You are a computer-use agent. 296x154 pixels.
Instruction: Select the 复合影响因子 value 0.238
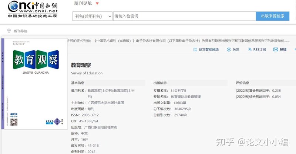pyautogui.click(x=276, y=91)
